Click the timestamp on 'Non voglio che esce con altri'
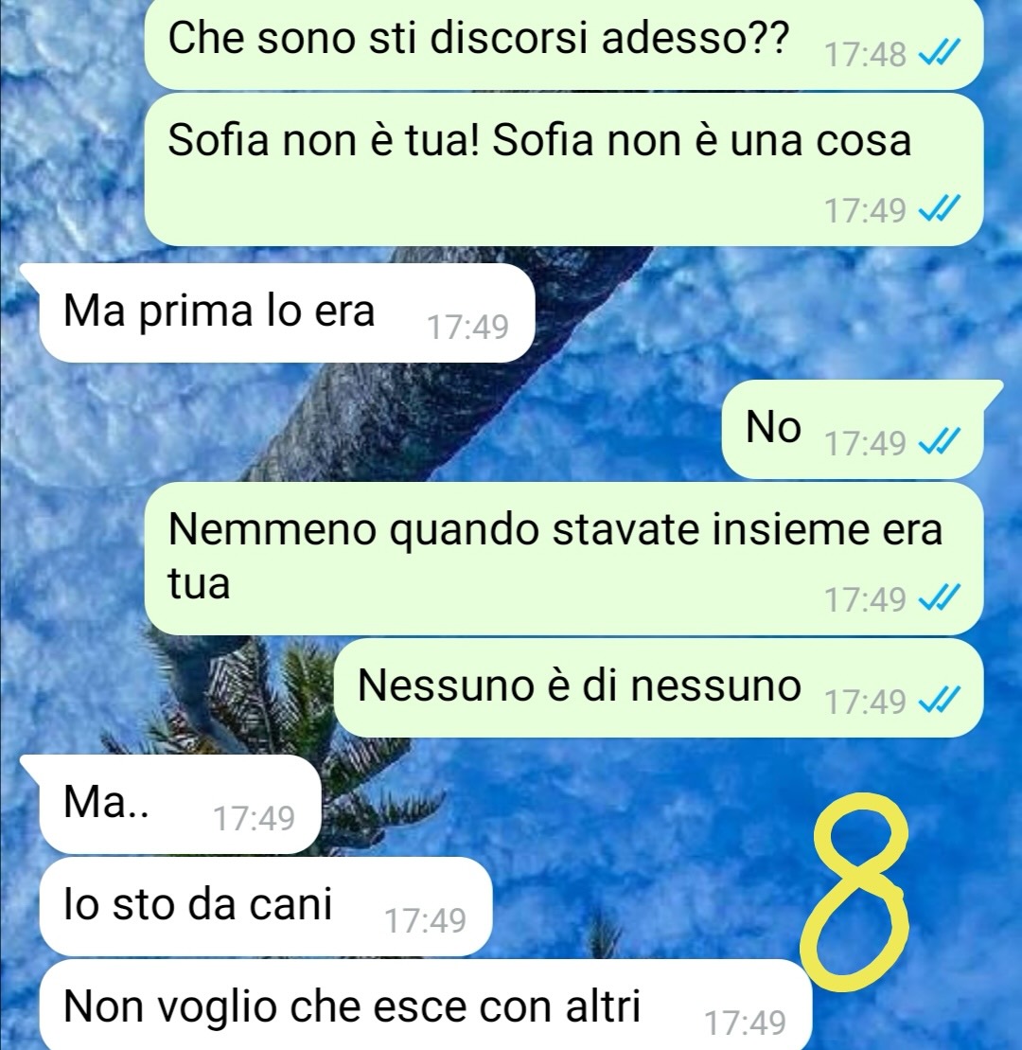 pos(745,1023)
